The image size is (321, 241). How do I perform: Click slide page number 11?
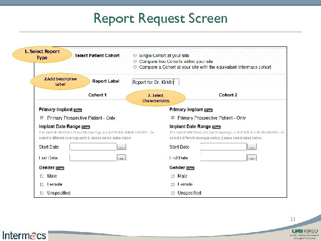pos(293,219)
